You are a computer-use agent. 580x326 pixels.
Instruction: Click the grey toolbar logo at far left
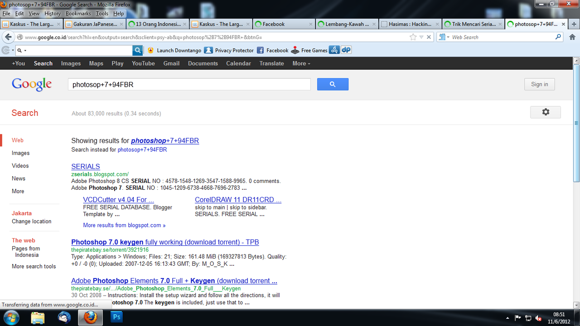pos(6,50)
